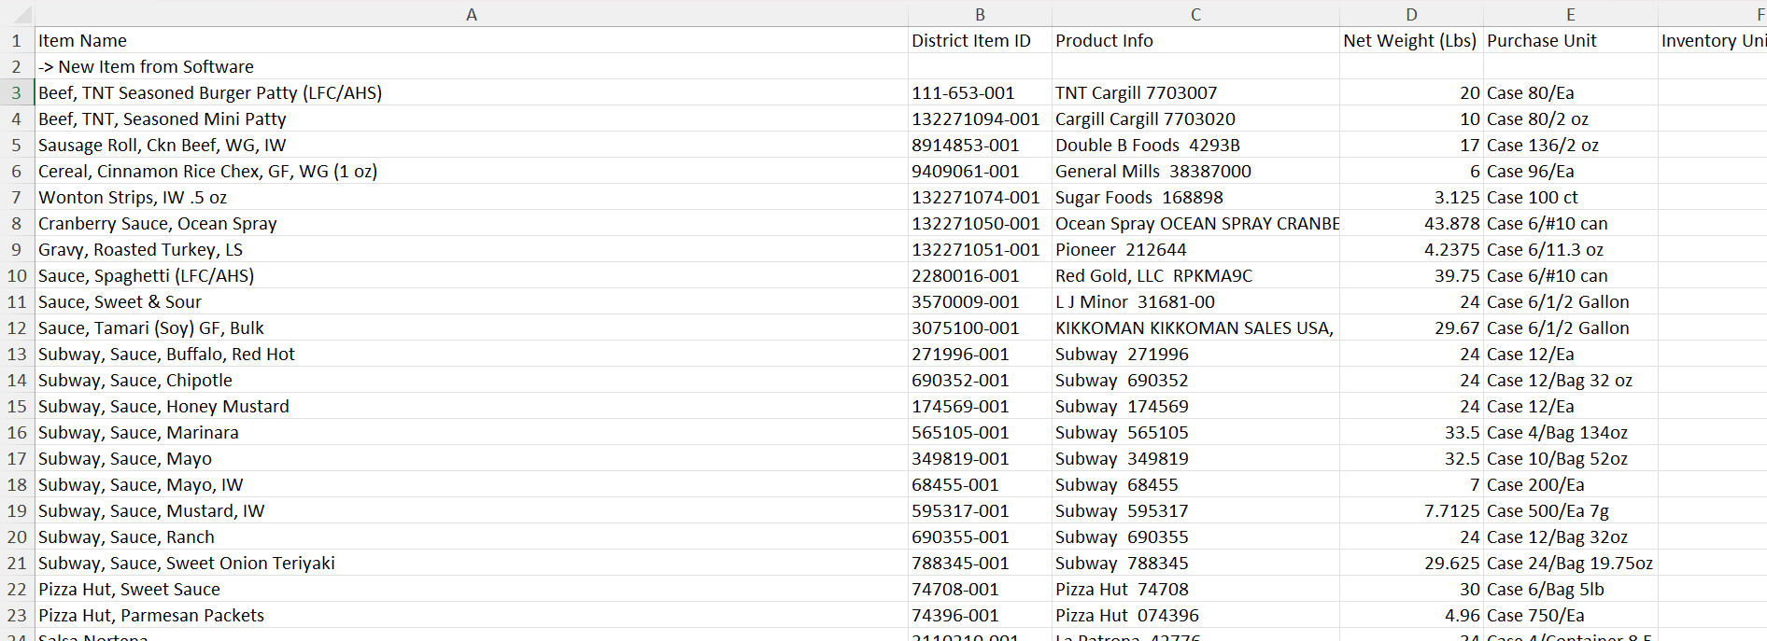Select 'Sauce, Sweet & Sour' cell

coord(472,301)
